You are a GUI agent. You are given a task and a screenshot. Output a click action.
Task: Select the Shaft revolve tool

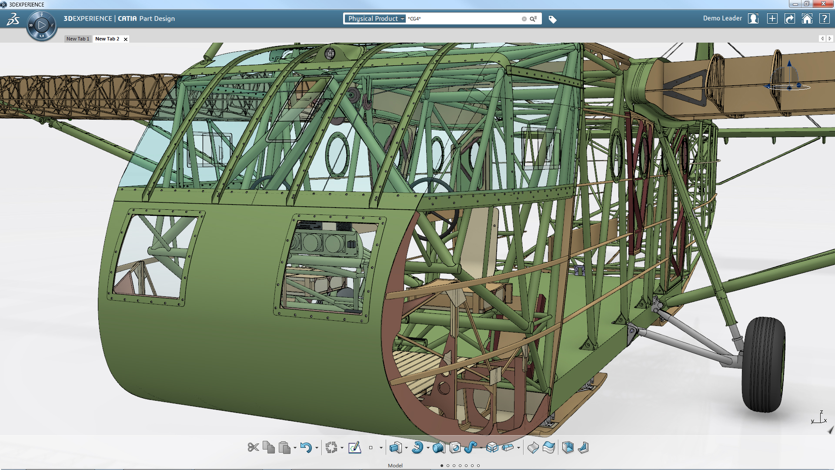point(417,447)
